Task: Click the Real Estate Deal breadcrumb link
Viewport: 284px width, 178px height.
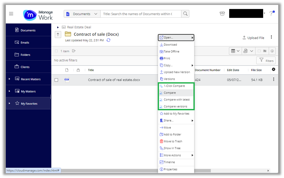Action: (79, 27)
